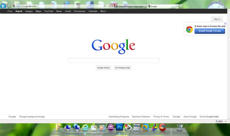Image resolution: width=230 pixels, height=136 pixels.
Task: Open the Recycle Bin in the dock
Action: point(179,127)
